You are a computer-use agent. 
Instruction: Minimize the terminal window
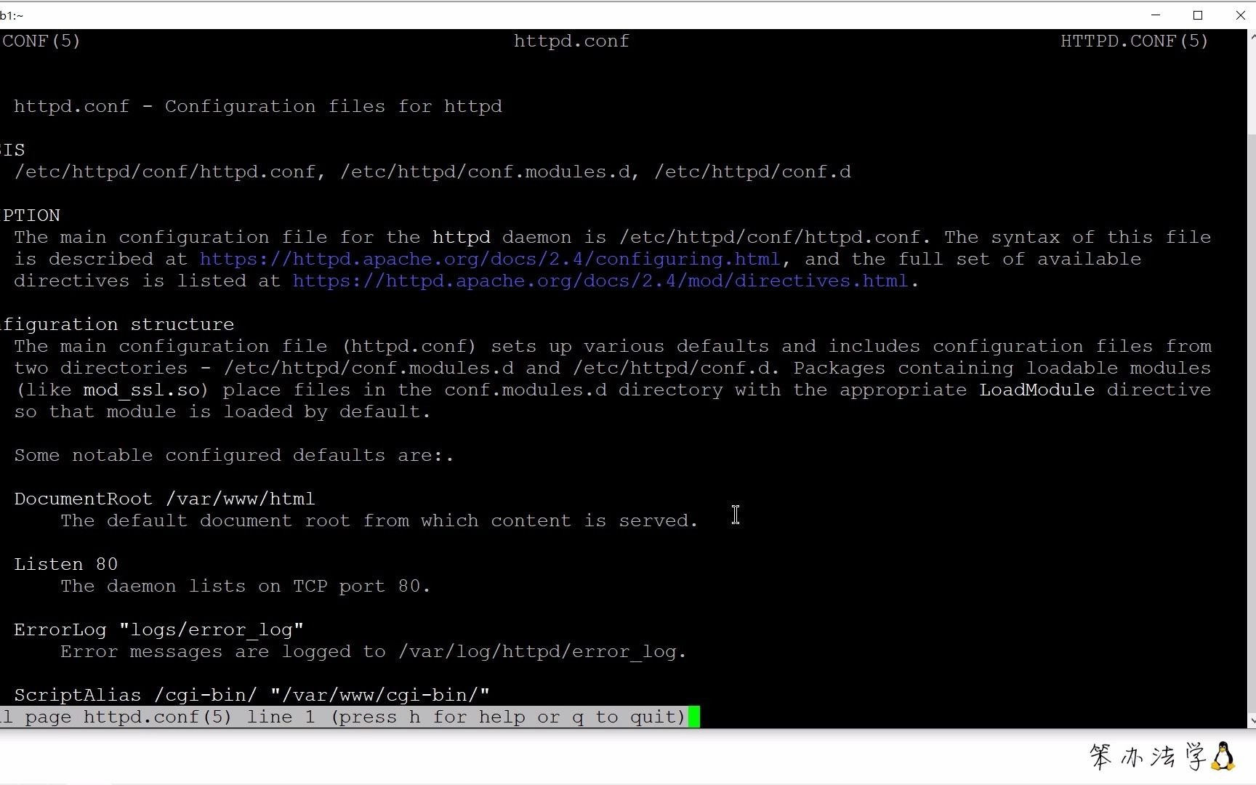pos(1156,15)
